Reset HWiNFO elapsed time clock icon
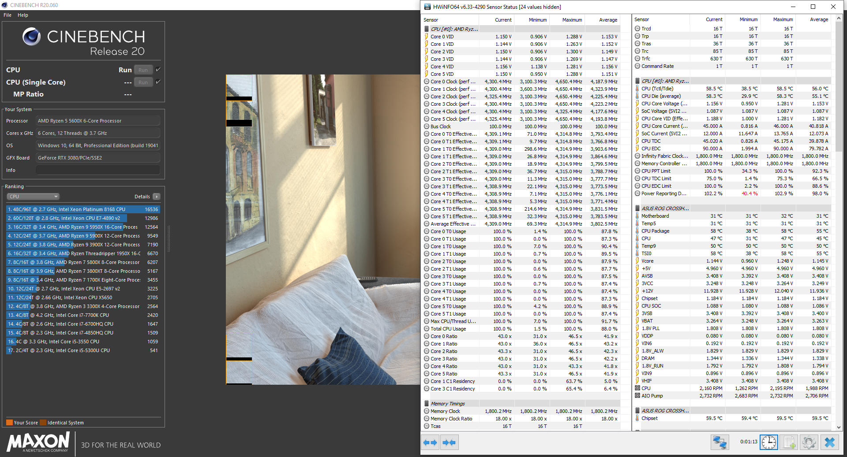 click(768, 442)
